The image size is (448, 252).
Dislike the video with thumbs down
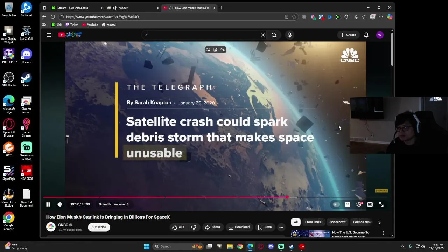pyautogui.click(x=194, y=227)
